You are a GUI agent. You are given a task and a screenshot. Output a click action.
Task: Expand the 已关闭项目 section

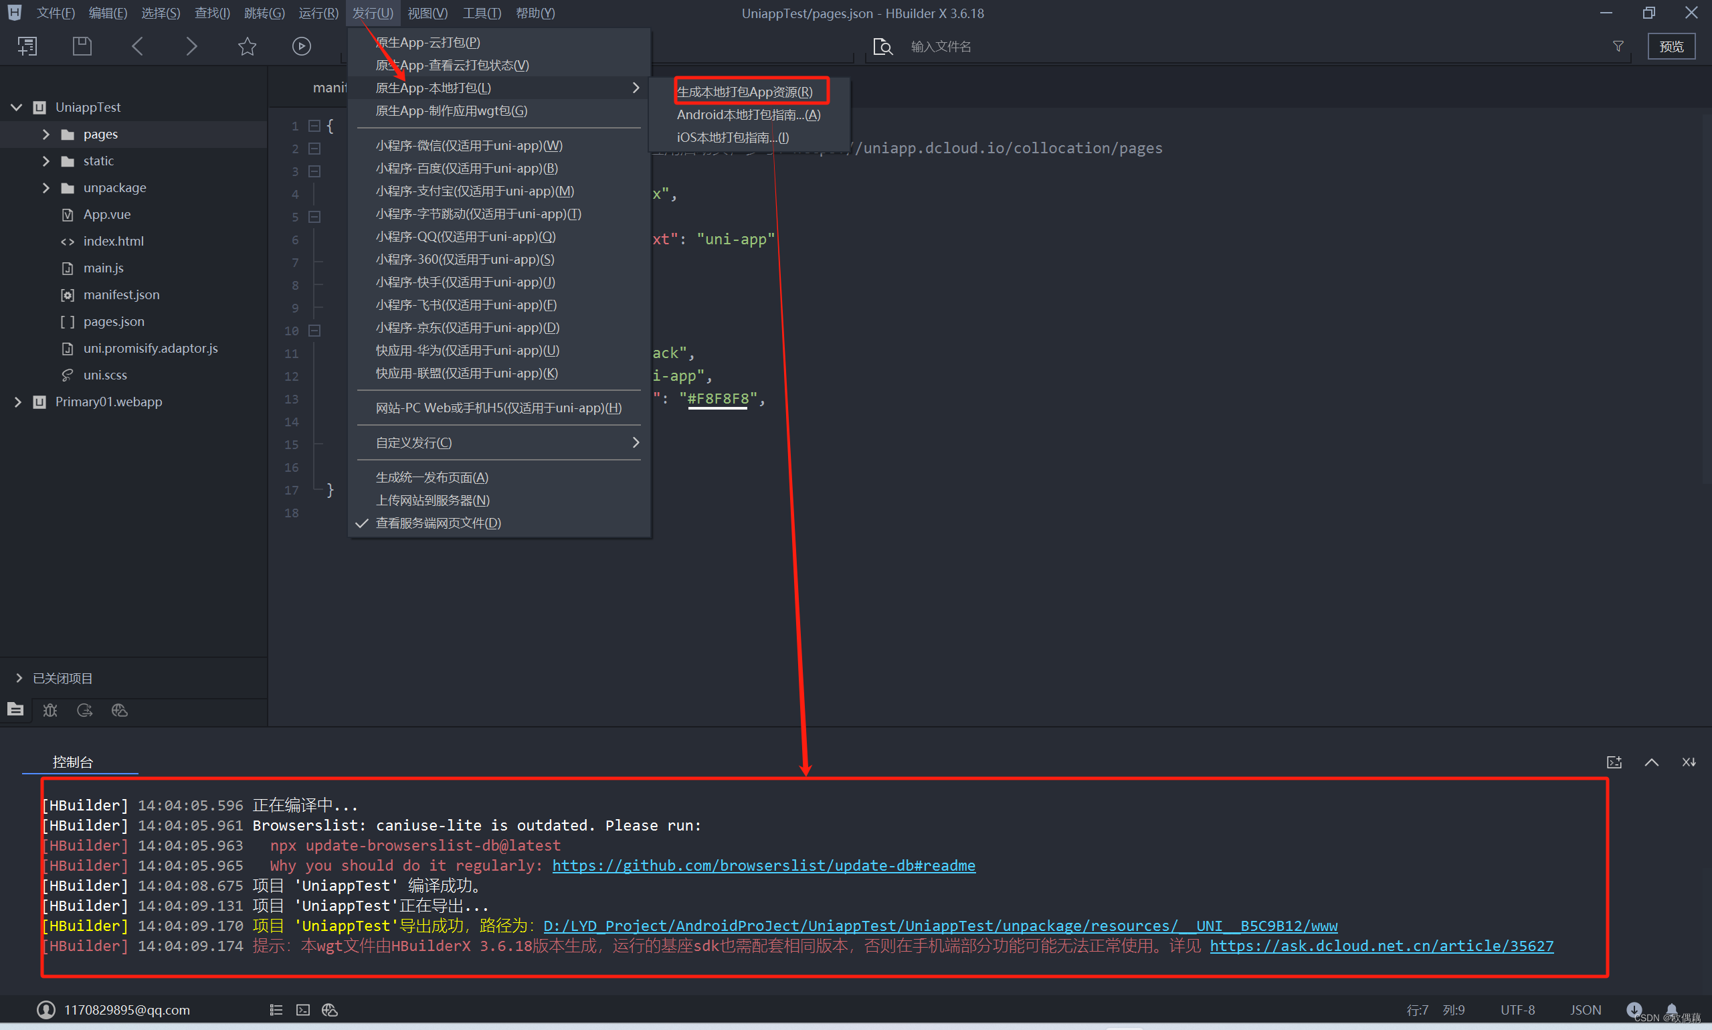tap(18, 677)
